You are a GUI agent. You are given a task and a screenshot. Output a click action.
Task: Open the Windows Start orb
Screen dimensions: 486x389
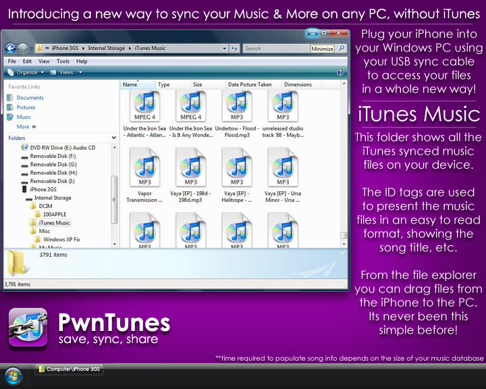(13, 375)
